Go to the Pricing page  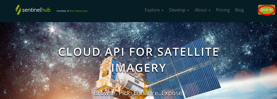[x=223, y=10]
